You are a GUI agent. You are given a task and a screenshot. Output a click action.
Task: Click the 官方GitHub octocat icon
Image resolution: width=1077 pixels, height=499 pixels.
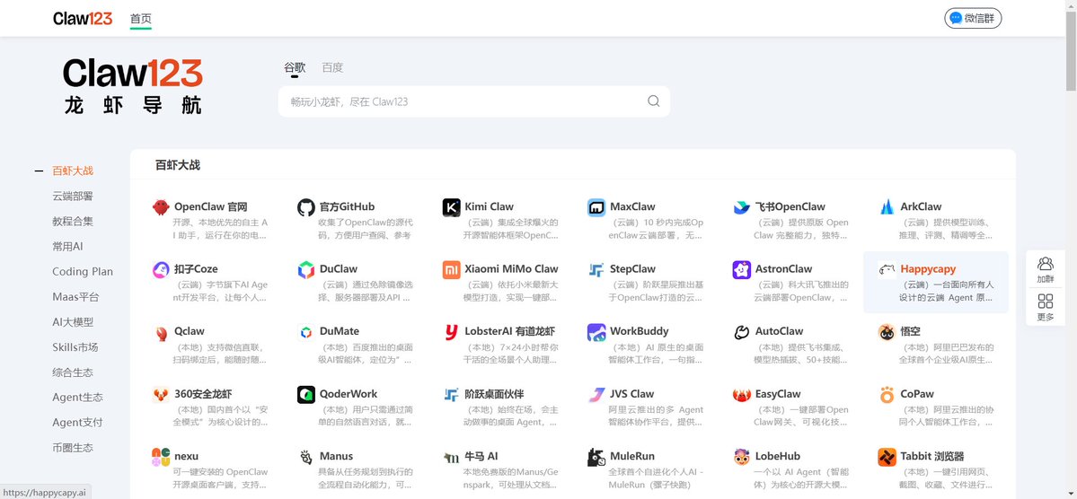tap(306, 207)
